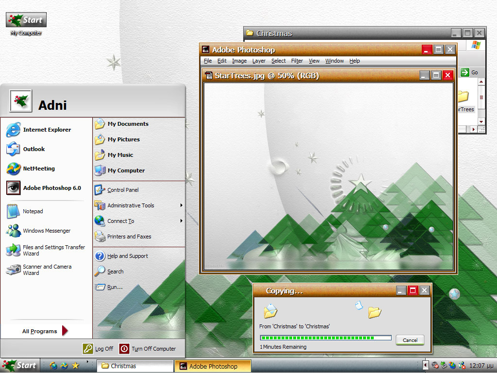
Task: Select the folder icon in the Christmas window
Action: pos(464,97)
